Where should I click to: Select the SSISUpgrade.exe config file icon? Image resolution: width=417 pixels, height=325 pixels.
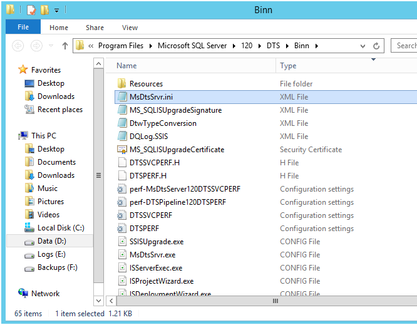(x=122, y=242)
